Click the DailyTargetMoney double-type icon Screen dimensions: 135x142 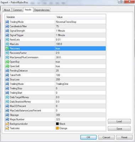[7, 97]
